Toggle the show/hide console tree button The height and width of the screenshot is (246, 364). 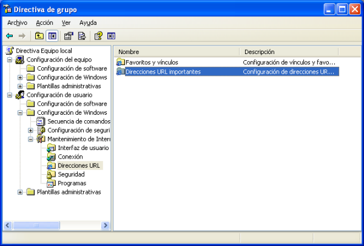click(x=52, y=36)
